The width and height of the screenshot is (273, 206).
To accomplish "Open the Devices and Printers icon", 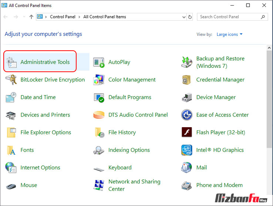I will (x=11, y=115).
